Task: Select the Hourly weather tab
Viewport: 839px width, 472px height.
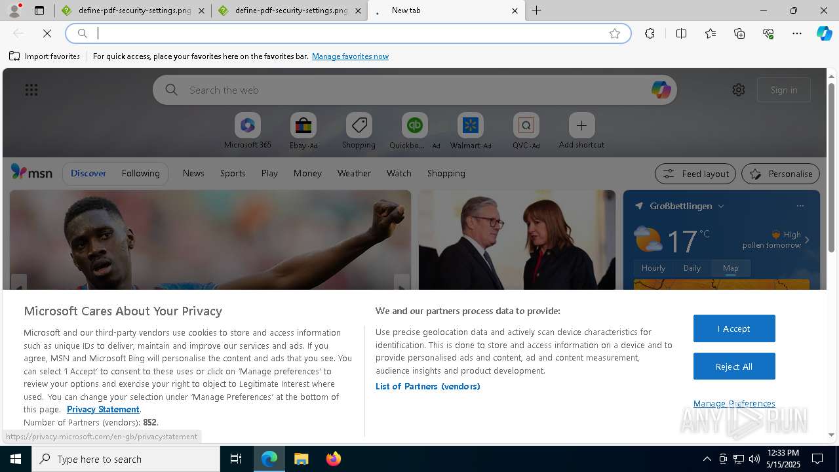Action: point(654,267)
